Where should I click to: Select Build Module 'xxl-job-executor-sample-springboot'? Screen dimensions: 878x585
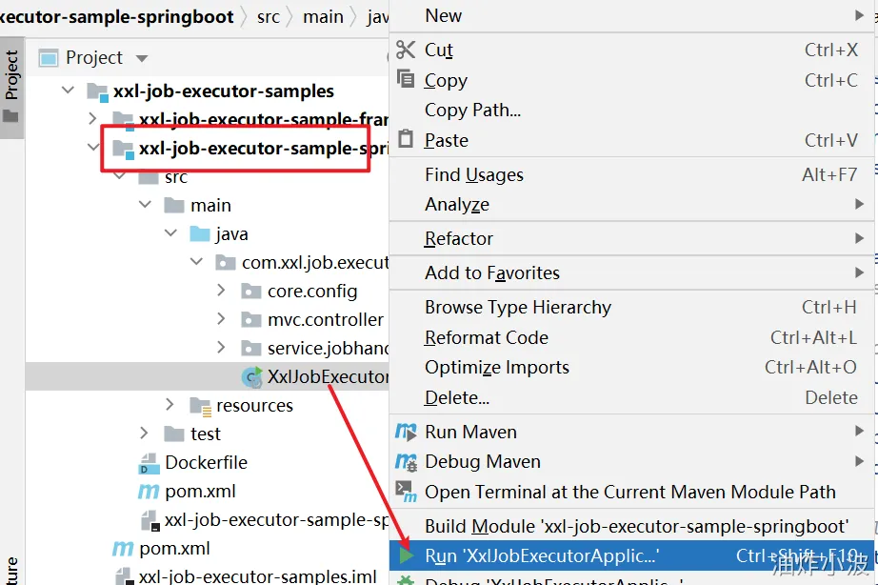[635, 526]
